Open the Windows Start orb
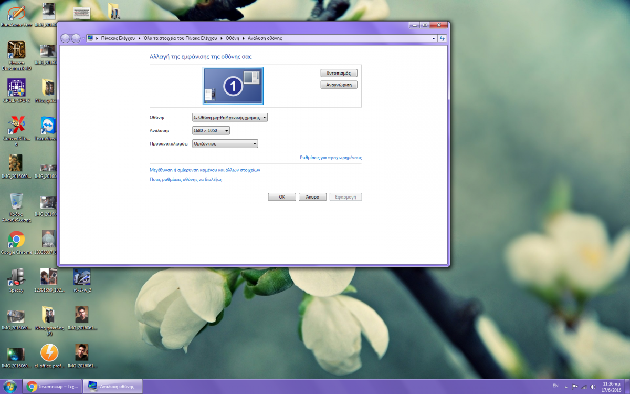This screenshot has width=630, height=394. [10, 386]
